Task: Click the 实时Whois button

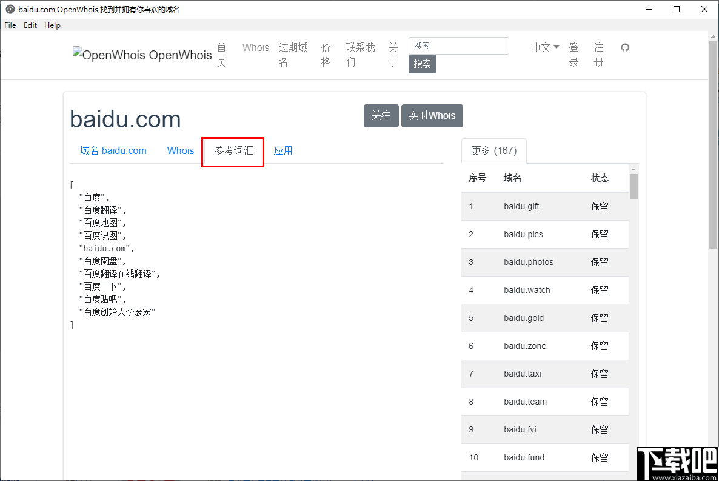Action: [432, 115]
